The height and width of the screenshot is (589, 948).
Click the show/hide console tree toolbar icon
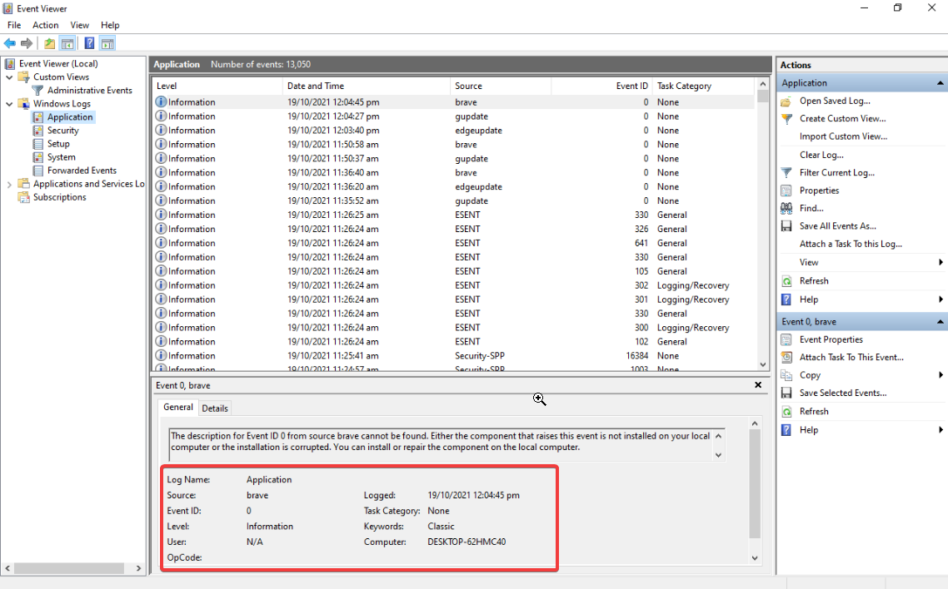tap(67, 43)
